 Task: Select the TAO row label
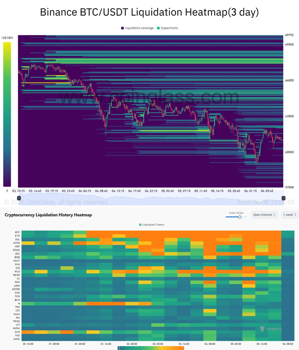[17, 335]
